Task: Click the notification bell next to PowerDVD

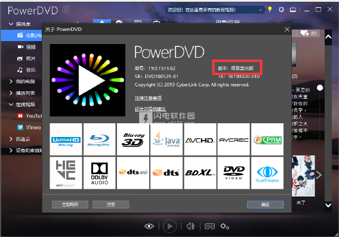Action: pos(66,10)
